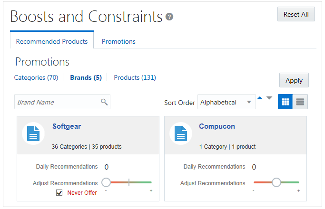Click the Apply button
Viewport: 325px width, 209px height.
tap(294, 80)
